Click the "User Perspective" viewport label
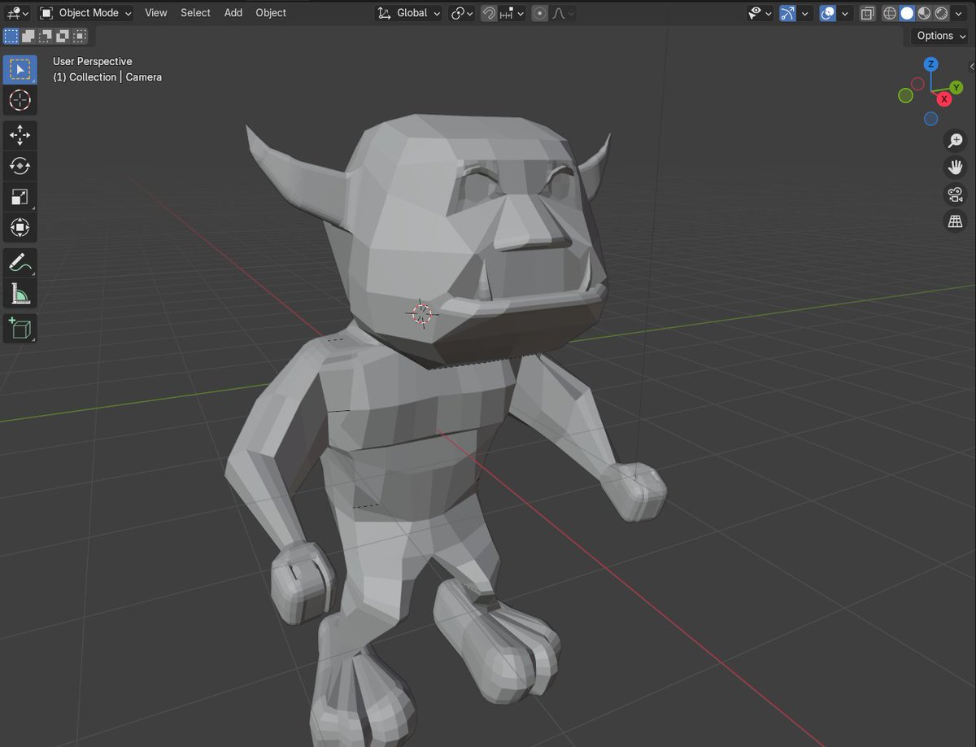The height and width of the screenshot is (747, 976). 93,61
